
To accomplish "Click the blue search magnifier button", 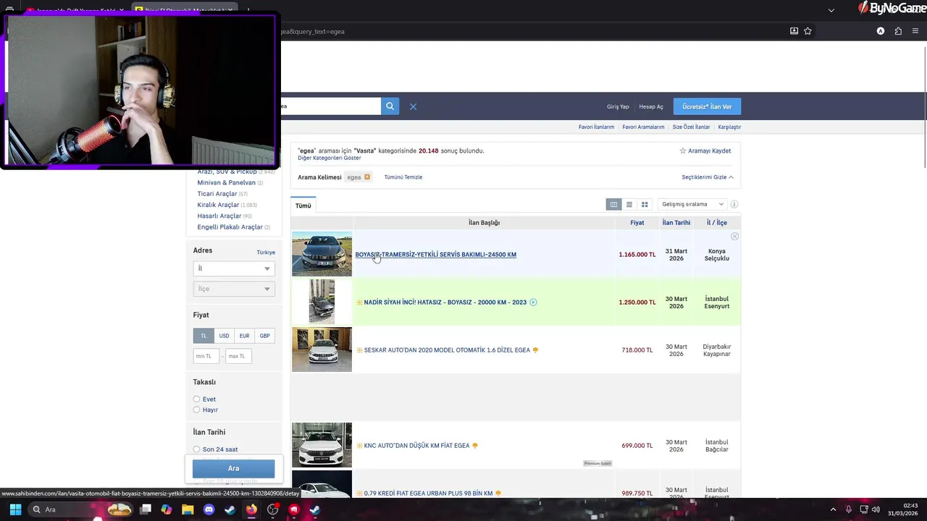I will [390, 106].
